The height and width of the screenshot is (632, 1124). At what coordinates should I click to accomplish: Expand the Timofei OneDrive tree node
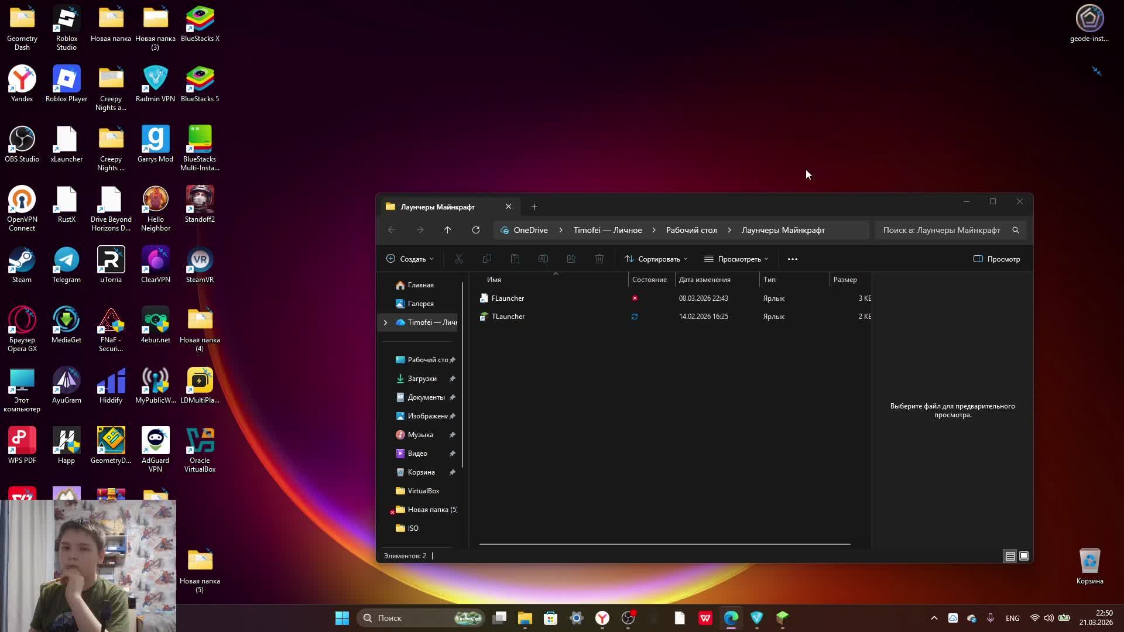point(385,322)
